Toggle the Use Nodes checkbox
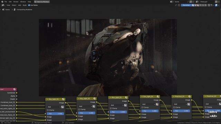The image size is (221, 124). pos(29,5)
